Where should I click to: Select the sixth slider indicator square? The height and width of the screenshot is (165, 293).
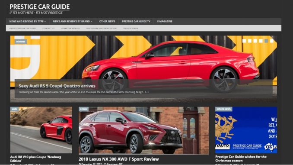[272, 41]
